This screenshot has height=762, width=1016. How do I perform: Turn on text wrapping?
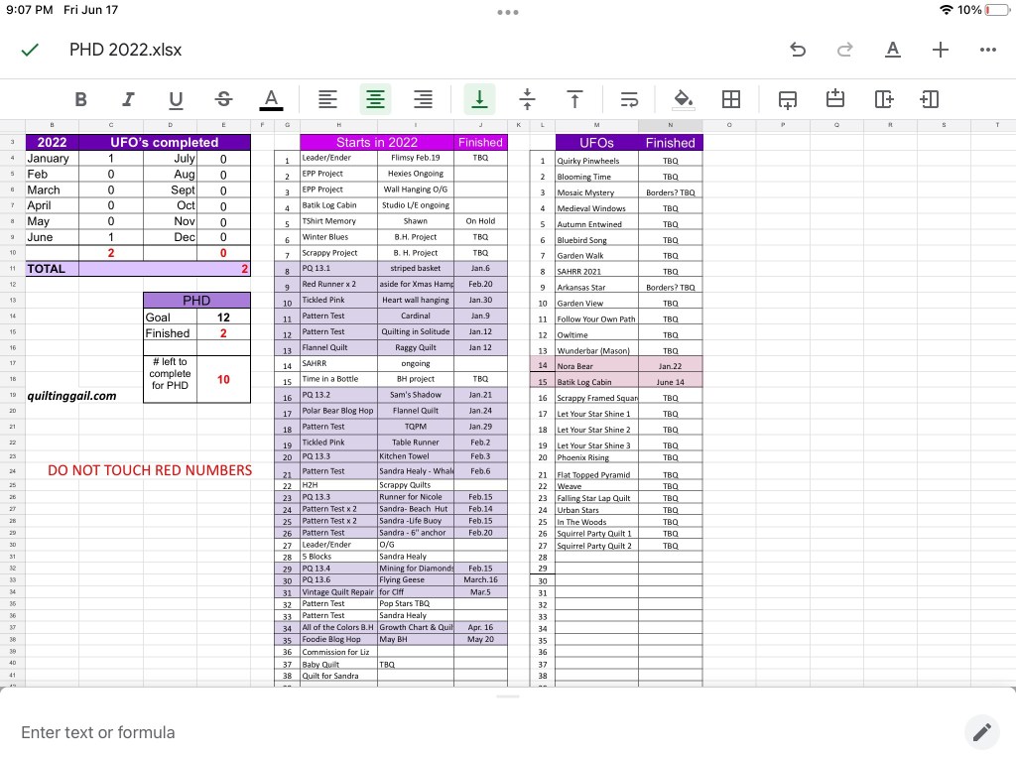[629, 99]
